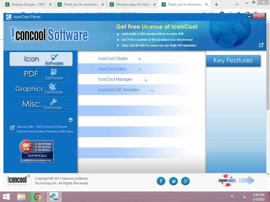
Task: Click the IconCool software footer logo
Action: (18, 180)
